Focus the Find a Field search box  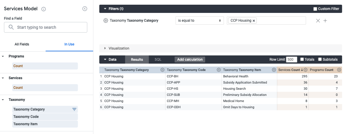pyautogui.click(x=45, y=27)
